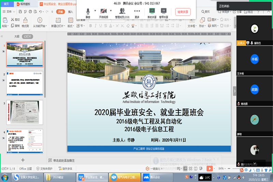The height and width of the screenshot is (182, 273).
Task: Expand the right side panel arrow
Action: tap(234, 91)
